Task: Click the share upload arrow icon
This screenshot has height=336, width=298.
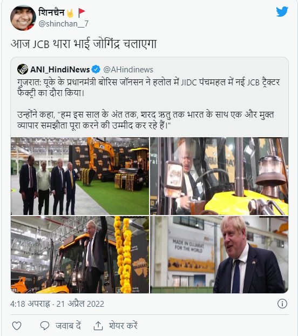Action: tap(98, 326)
